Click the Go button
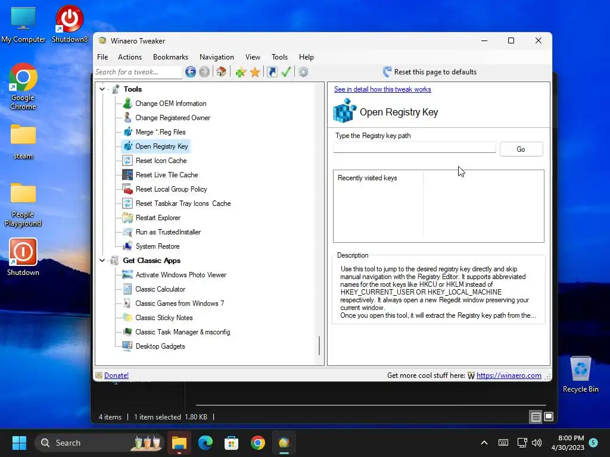Image resolution: width=610 pixels, height=457 pixels. point(521,149)
